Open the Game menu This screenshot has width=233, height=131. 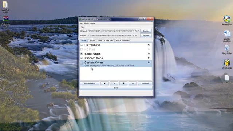tap(93, 23)
